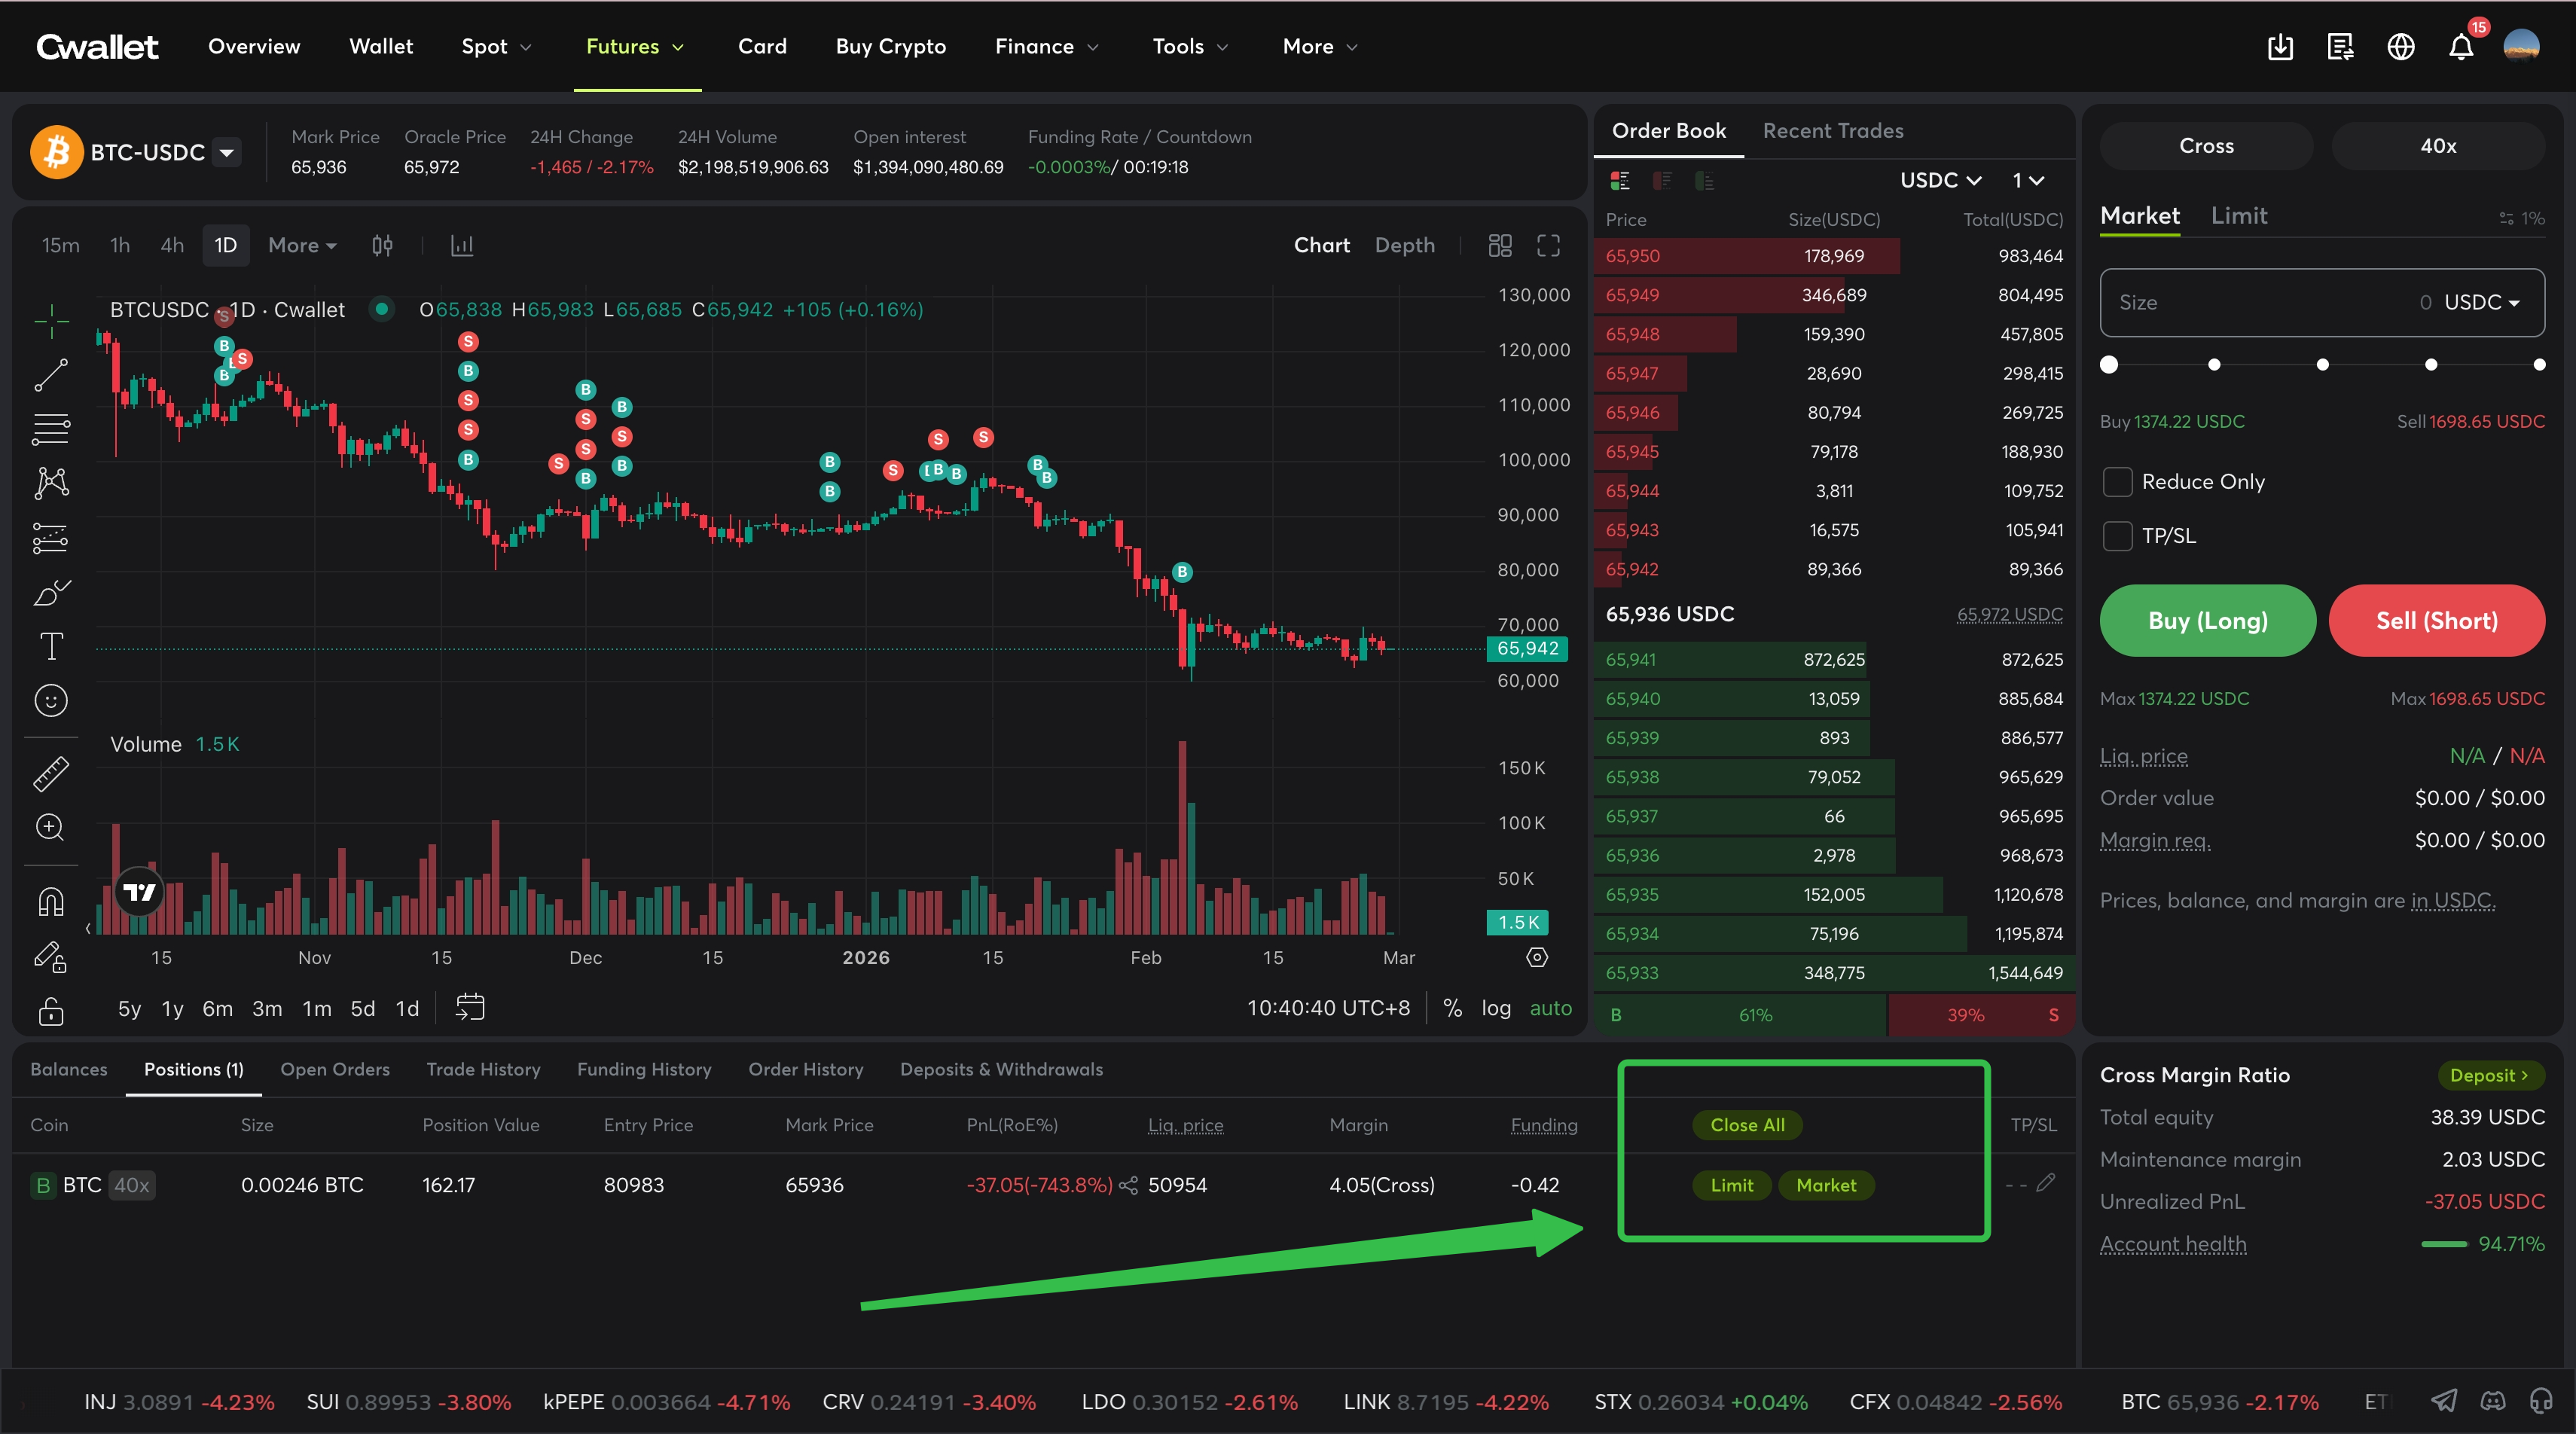Expand the BTC-USDC pair dropdown
Screen dimensions: 2576x1434
coord(227,152)
